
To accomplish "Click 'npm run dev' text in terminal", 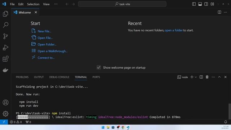I will (29, 106).
